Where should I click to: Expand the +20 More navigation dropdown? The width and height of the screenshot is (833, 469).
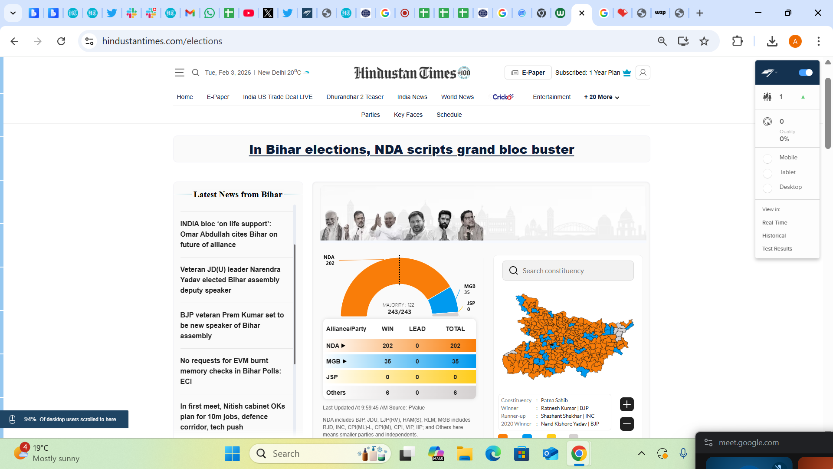click(601, 97)
